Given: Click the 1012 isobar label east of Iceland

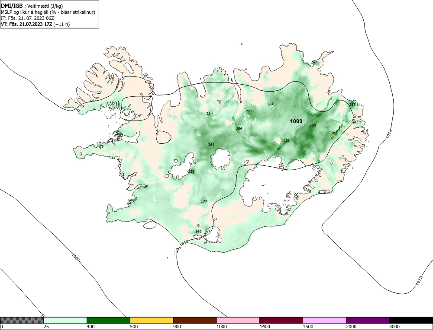Looking at the screenshot, I should [389, 134].
